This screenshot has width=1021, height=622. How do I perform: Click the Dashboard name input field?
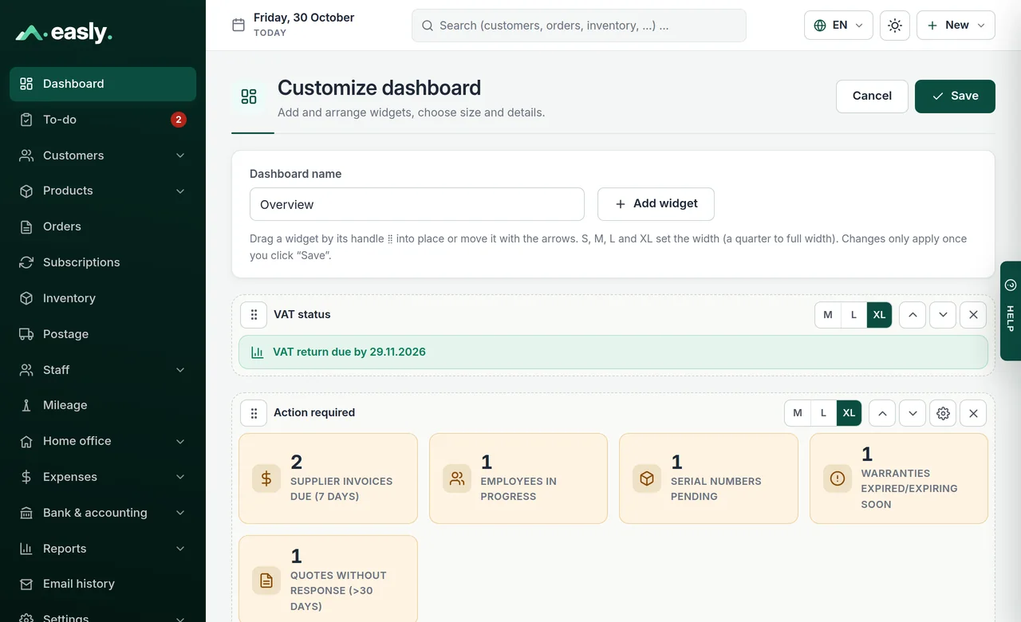[417, 204]
